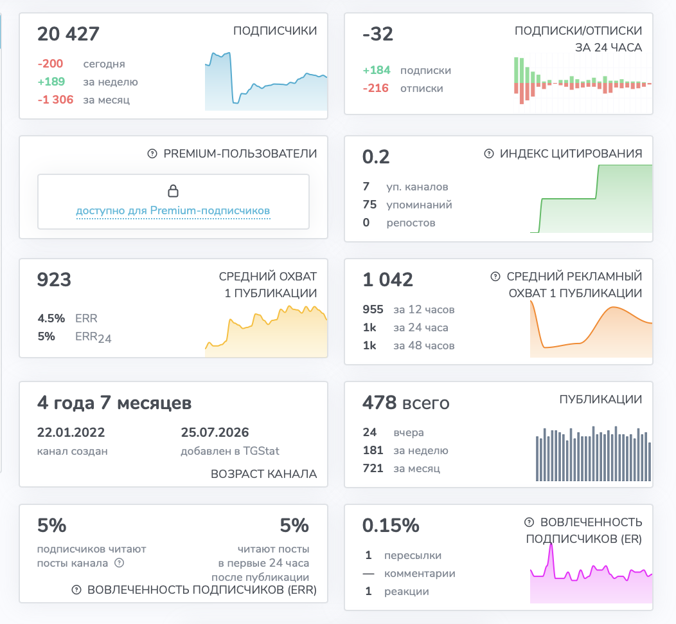
Task: Click the 'за 48 часов' label
Action: (x=424, y=345)
